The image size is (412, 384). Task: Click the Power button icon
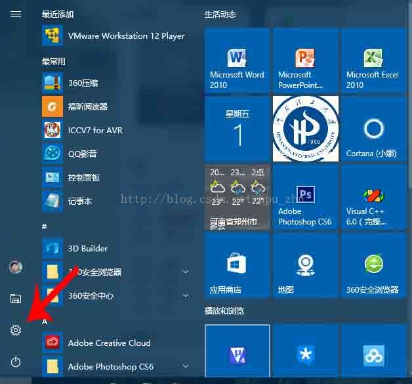click(x=16, y=362)
